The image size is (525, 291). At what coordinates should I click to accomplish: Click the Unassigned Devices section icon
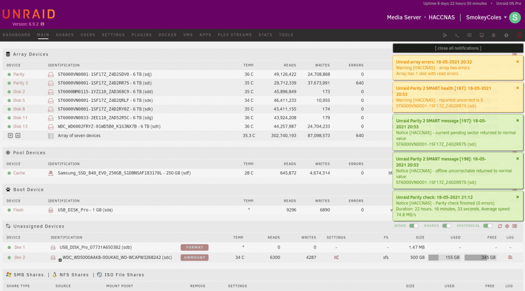tap(8, 226)
